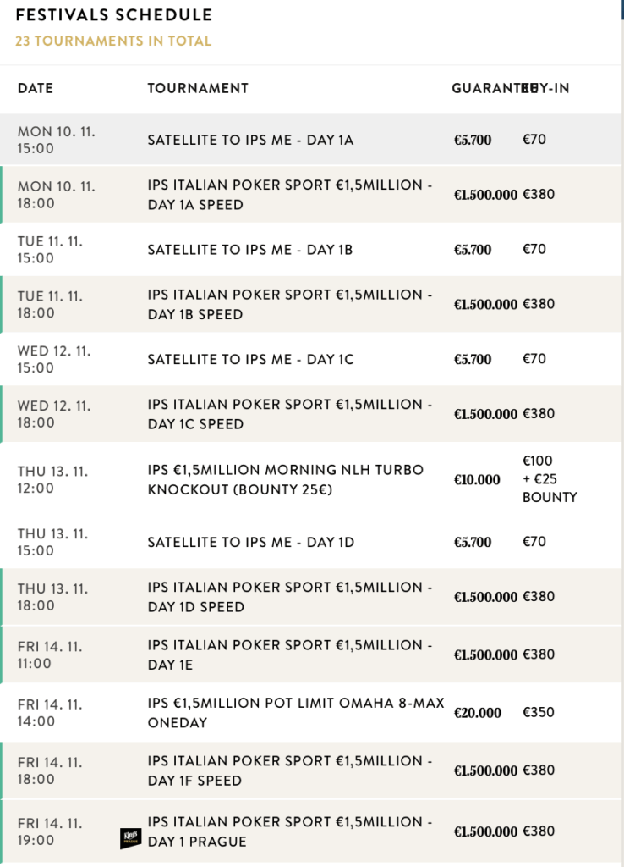Click the DATE column header
The height and width of the screenshot is (867, 624).
pos(36,88)
